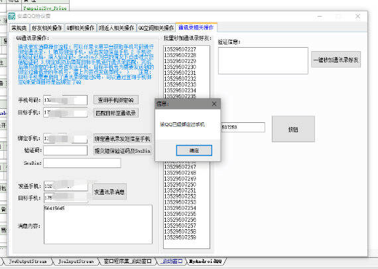Click the input field containing 507259

tap(243, 128)
